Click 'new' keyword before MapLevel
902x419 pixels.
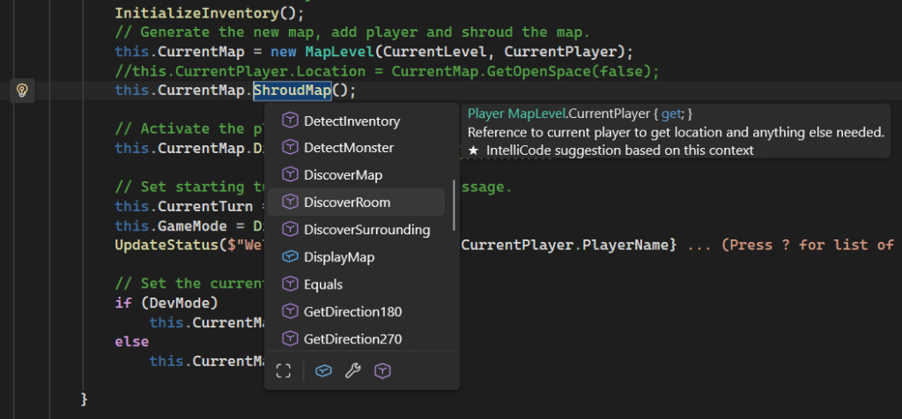[x=284, y=52]
